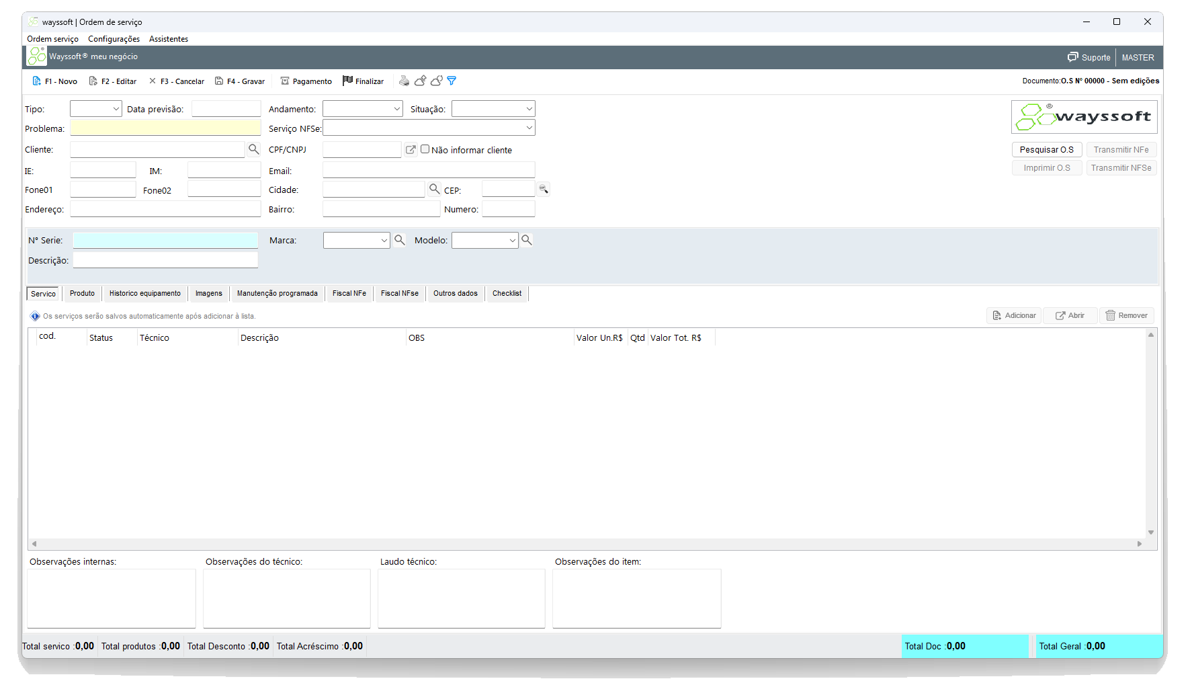This screenshot has height=685, width=1192.
Task: Click the Observações internas text area
Action: coord(112,598)
